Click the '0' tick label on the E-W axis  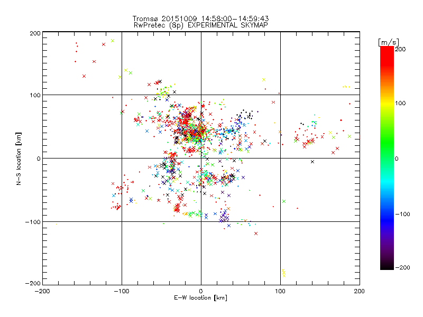(201, 291)
